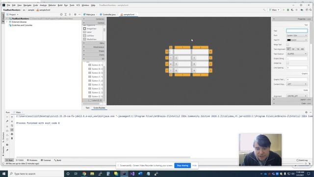Open the Text Overrun ELLIPSIS dropdown
This screenshot has height=177, width=314.
tap(297, 54)
